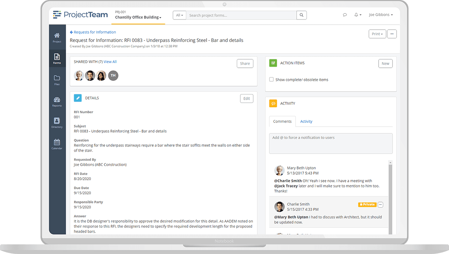This screenshot has height=254, width=449.
Task: Enable Show complete/obsolete items
Action: tap(272, 79)
